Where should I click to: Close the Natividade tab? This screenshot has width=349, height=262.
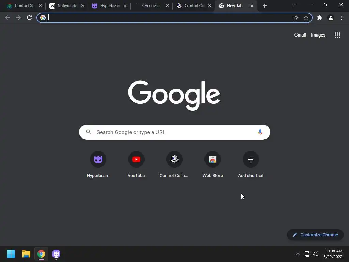point(83,6)
